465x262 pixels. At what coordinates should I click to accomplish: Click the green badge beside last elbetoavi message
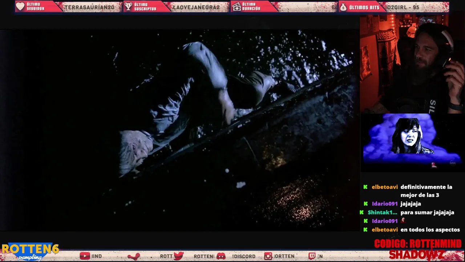coord(365,230)
